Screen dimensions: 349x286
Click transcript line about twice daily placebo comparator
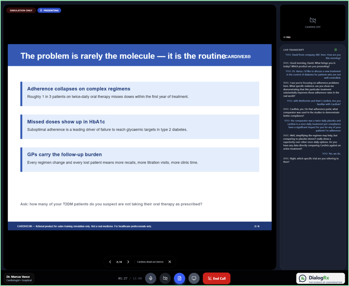pos(312,125)
